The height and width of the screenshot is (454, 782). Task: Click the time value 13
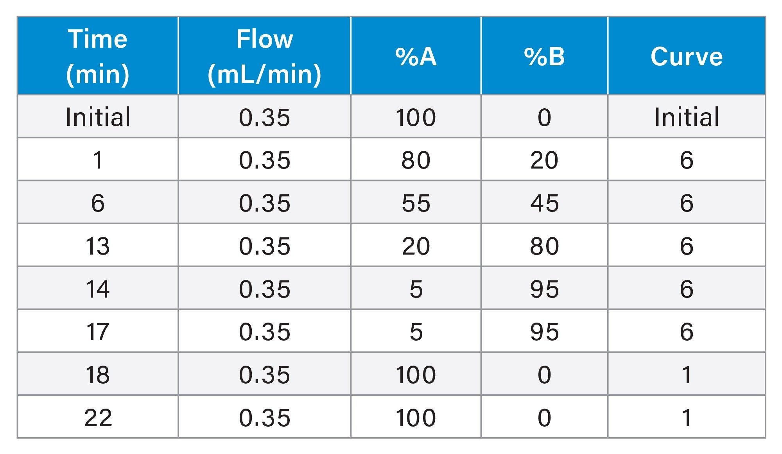(x=98, y=246)
